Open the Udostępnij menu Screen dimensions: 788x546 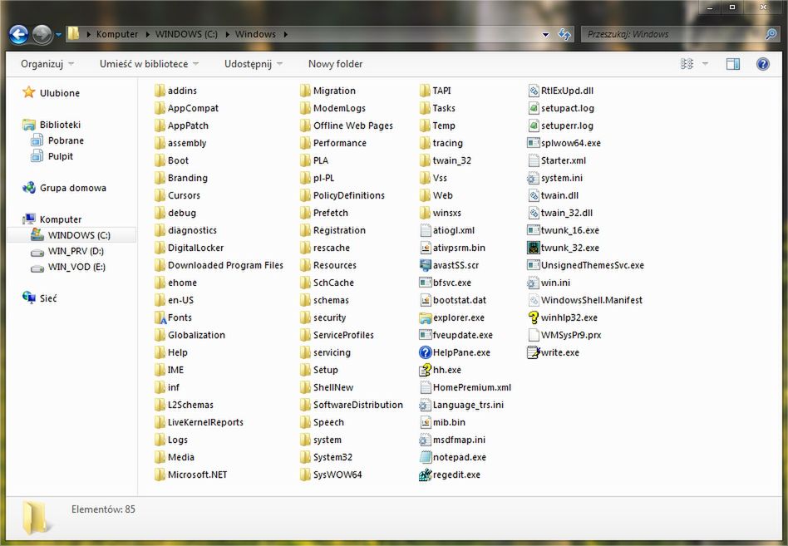[254, 64]
